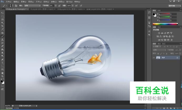Click the foreground color in Color panel
Screen dimensions: 182x110
[x=154, y=14]
